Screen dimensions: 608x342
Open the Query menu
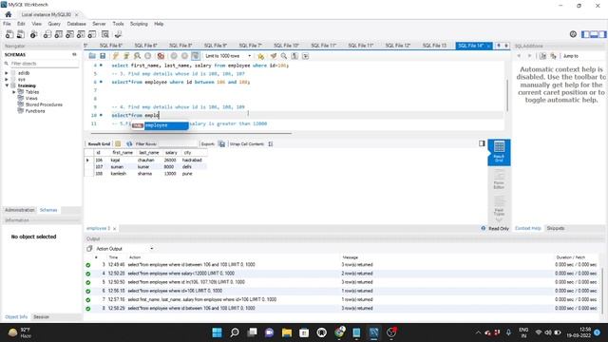click(54, 24)
